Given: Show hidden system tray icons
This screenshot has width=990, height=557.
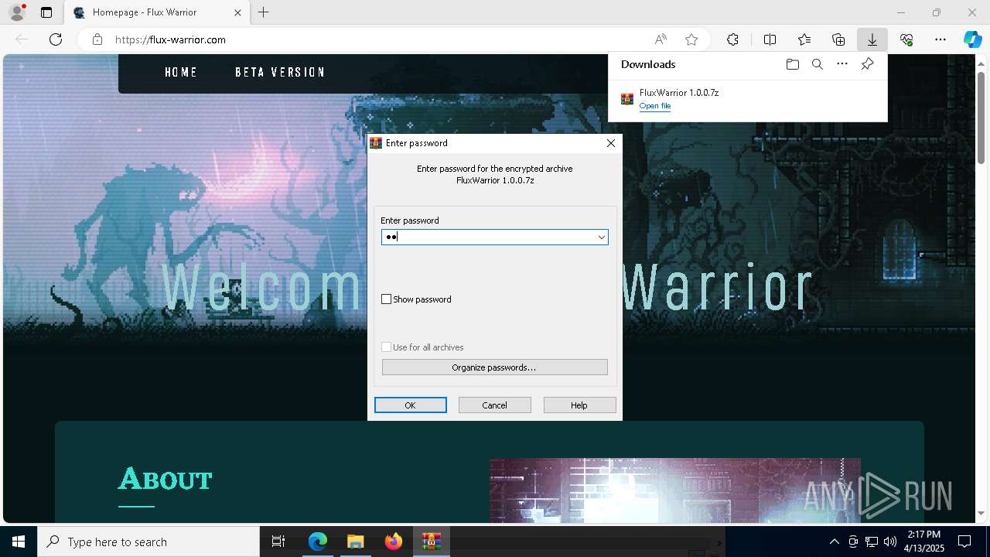Looking at the screenshot, I should (834, 542).
